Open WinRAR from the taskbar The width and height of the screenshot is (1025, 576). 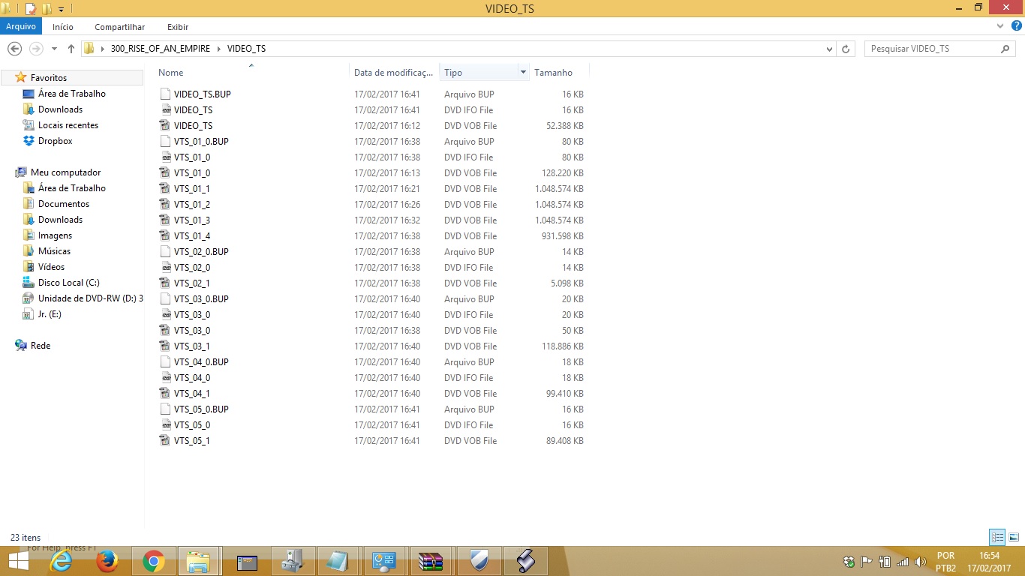point(431,561)
